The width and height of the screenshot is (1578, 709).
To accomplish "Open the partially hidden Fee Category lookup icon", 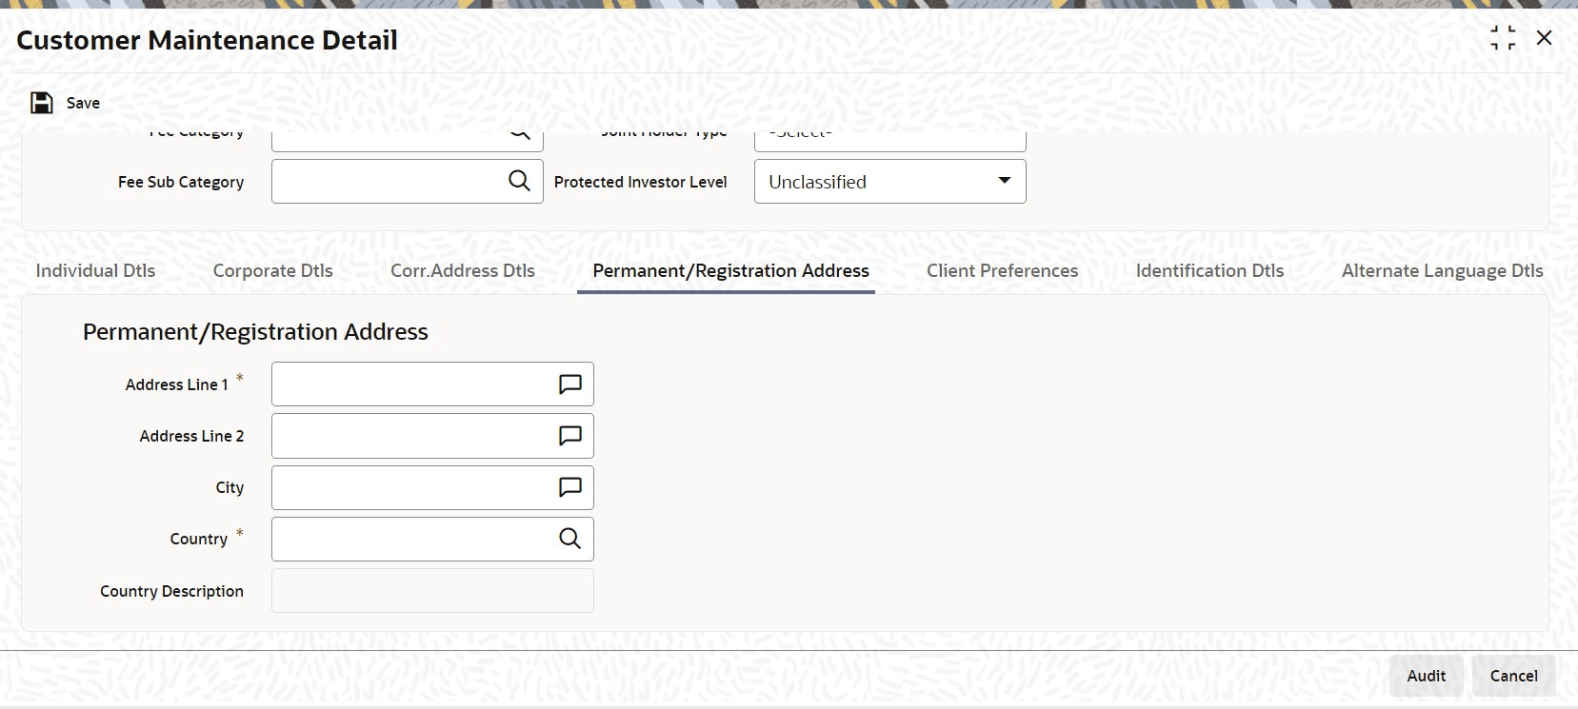I will [x=519, y=134].
